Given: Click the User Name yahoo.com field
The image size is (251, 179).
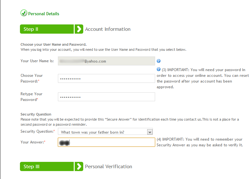Looking at the screenshot, I should pyautogui.click(x=106, y=61).
